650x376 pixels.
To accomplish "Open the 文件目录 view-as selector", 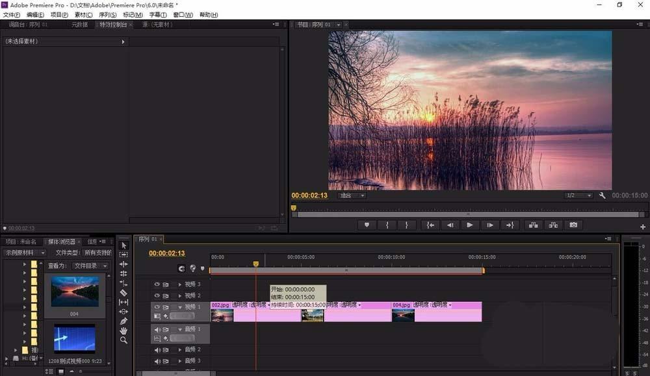I will (x=90, y=266).
